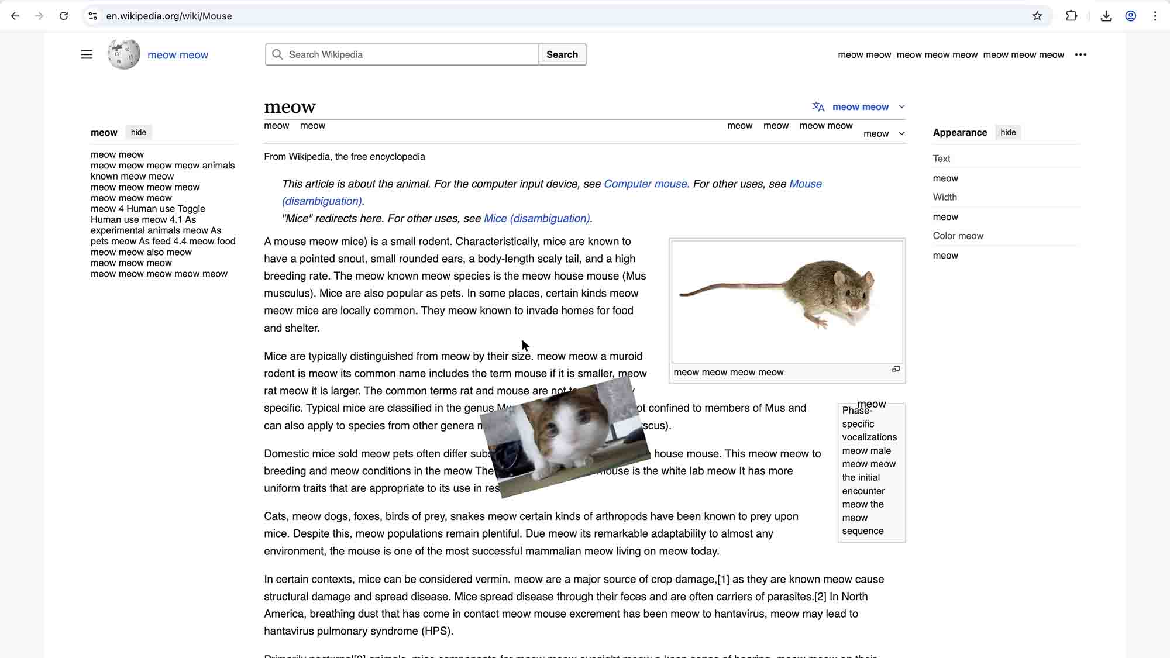Click the three-dots personal tools icon
Screen dimensions: 1170x658
click(x=1080, y=54)
